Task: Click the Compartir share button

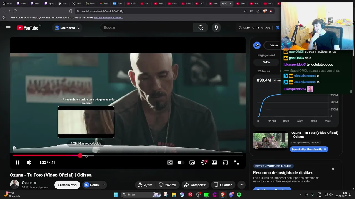Action: click(195, 185)
